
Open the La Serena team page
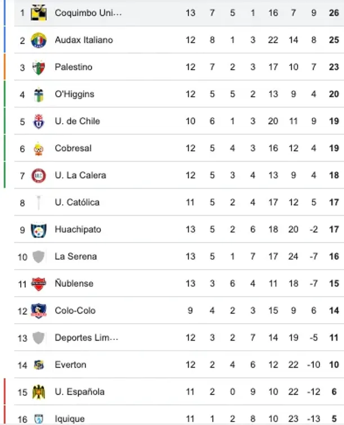tap(75, 256)
